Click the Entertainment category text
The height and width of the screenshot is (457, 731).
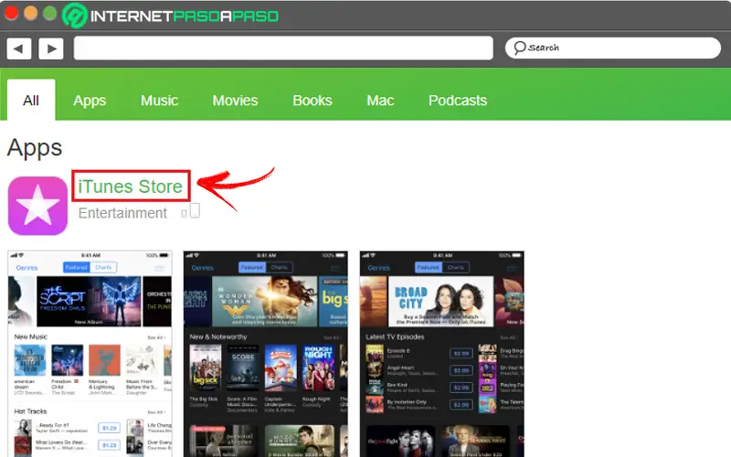pos(122,213)
